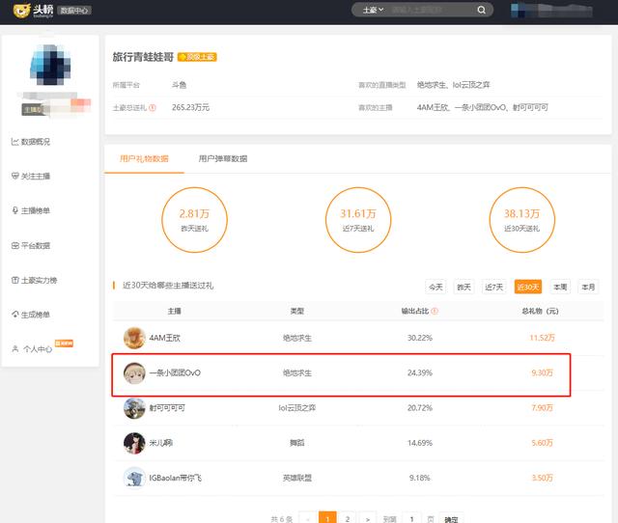Screen dimensions: 618x523
Task: Open streamer 4AM王欣 name link
Action: pos(164,338)
